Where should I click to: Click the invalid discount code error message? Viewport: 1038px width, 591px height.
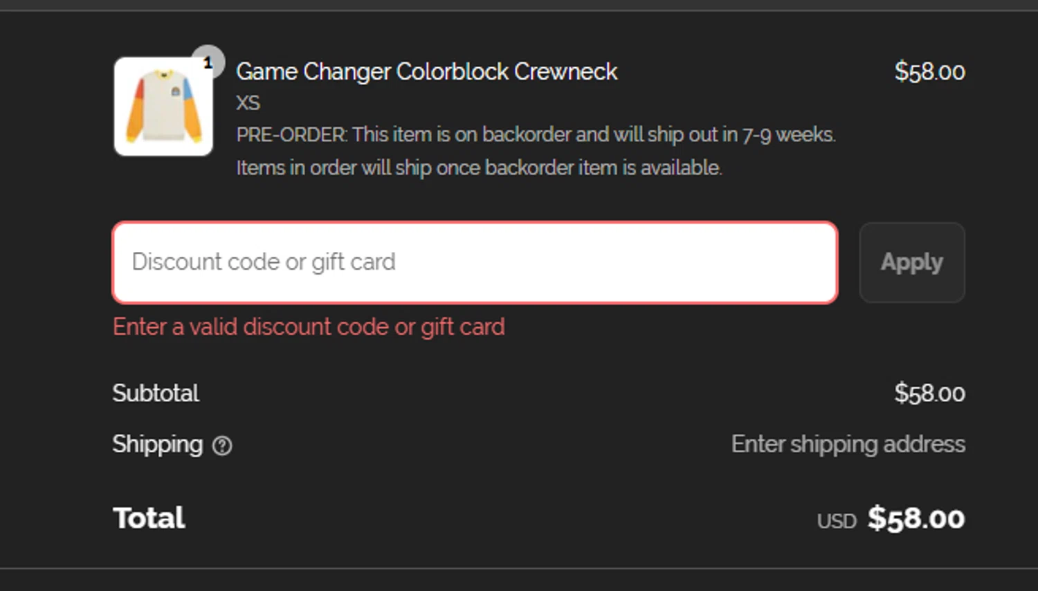(309, 327)
